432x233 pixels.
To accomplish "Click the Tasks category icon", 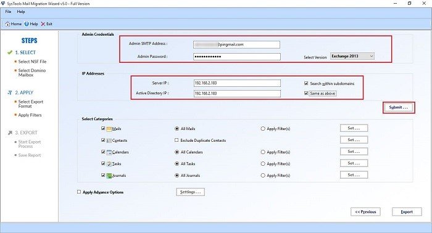I will click(x=109, y=164).
